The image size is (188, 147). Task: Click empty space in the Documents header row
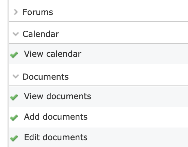click(x=128, y=77)
